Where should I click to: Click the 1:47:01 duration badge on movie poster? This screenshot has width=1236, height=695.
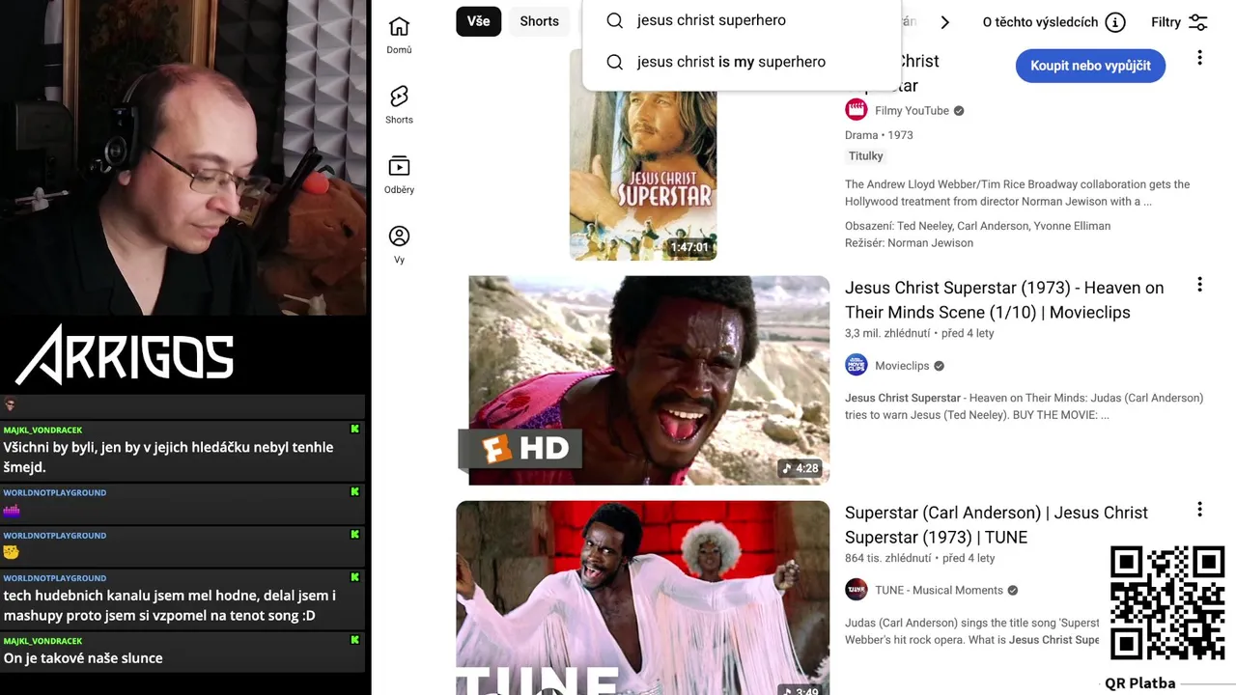pyautogui.click(x=689, y=247)
